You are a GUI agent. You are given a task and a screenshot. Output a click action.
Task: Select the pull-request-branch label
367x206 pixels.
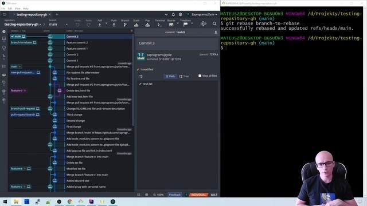25,114
